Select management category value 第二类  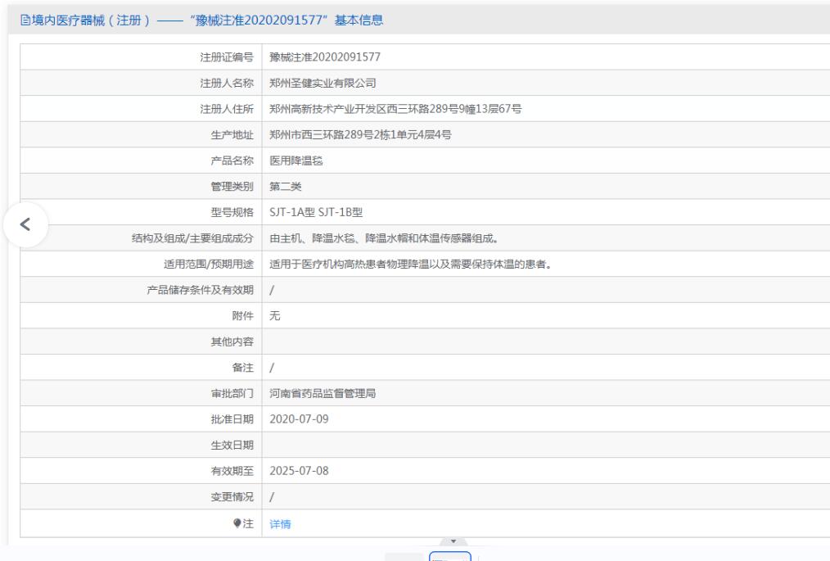tap(286, 187)
